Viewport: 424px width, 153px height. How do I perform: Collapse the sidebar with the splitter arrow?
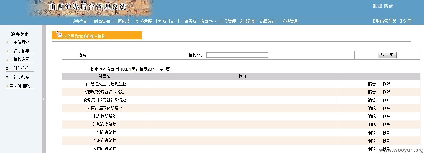(43, 99)
